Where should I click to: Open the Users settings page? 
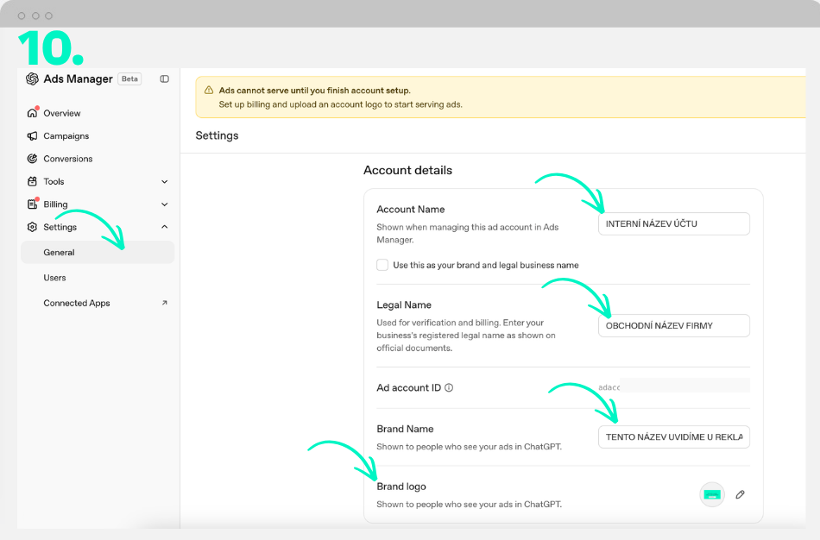[54, 278]
